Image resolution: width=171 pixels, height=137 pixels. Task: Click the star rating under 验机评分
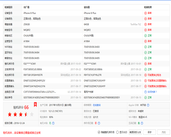click(x=21, y=114)
